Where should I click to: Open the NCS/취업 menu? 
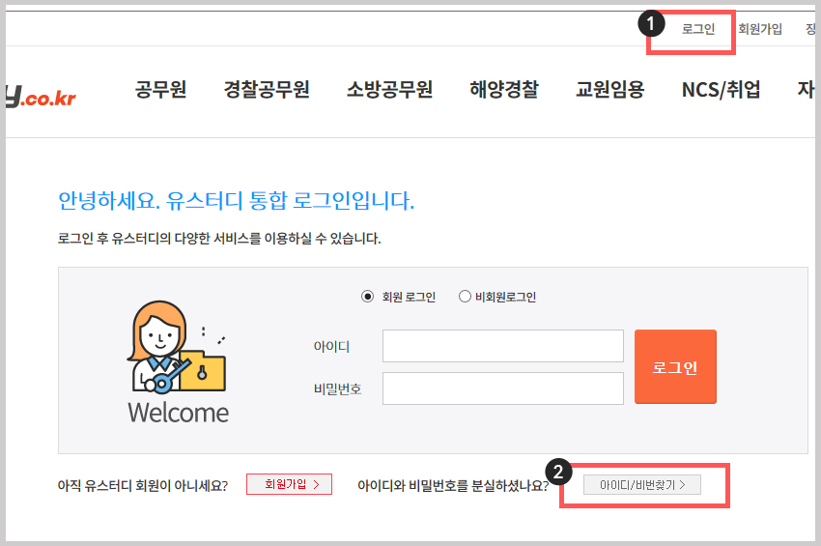click(721, 90)
